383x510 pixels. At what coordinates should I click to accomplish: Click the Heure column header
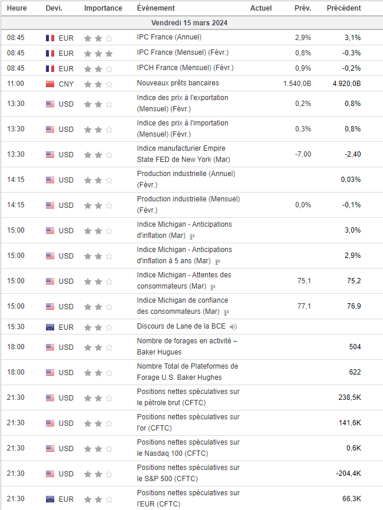(x=16, y=8)
